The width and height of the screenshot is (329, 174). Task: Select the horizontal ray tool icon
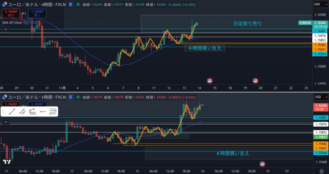coord(43,112)
